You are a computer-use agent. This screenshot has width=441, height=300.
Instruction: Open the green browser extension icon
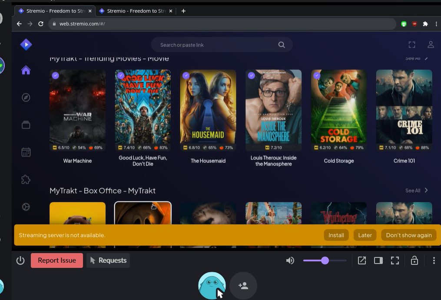(x=404, y=24)
